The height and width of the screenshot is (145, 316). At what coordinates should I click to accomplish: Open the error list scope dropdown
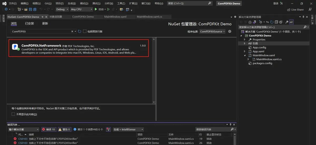24,129
